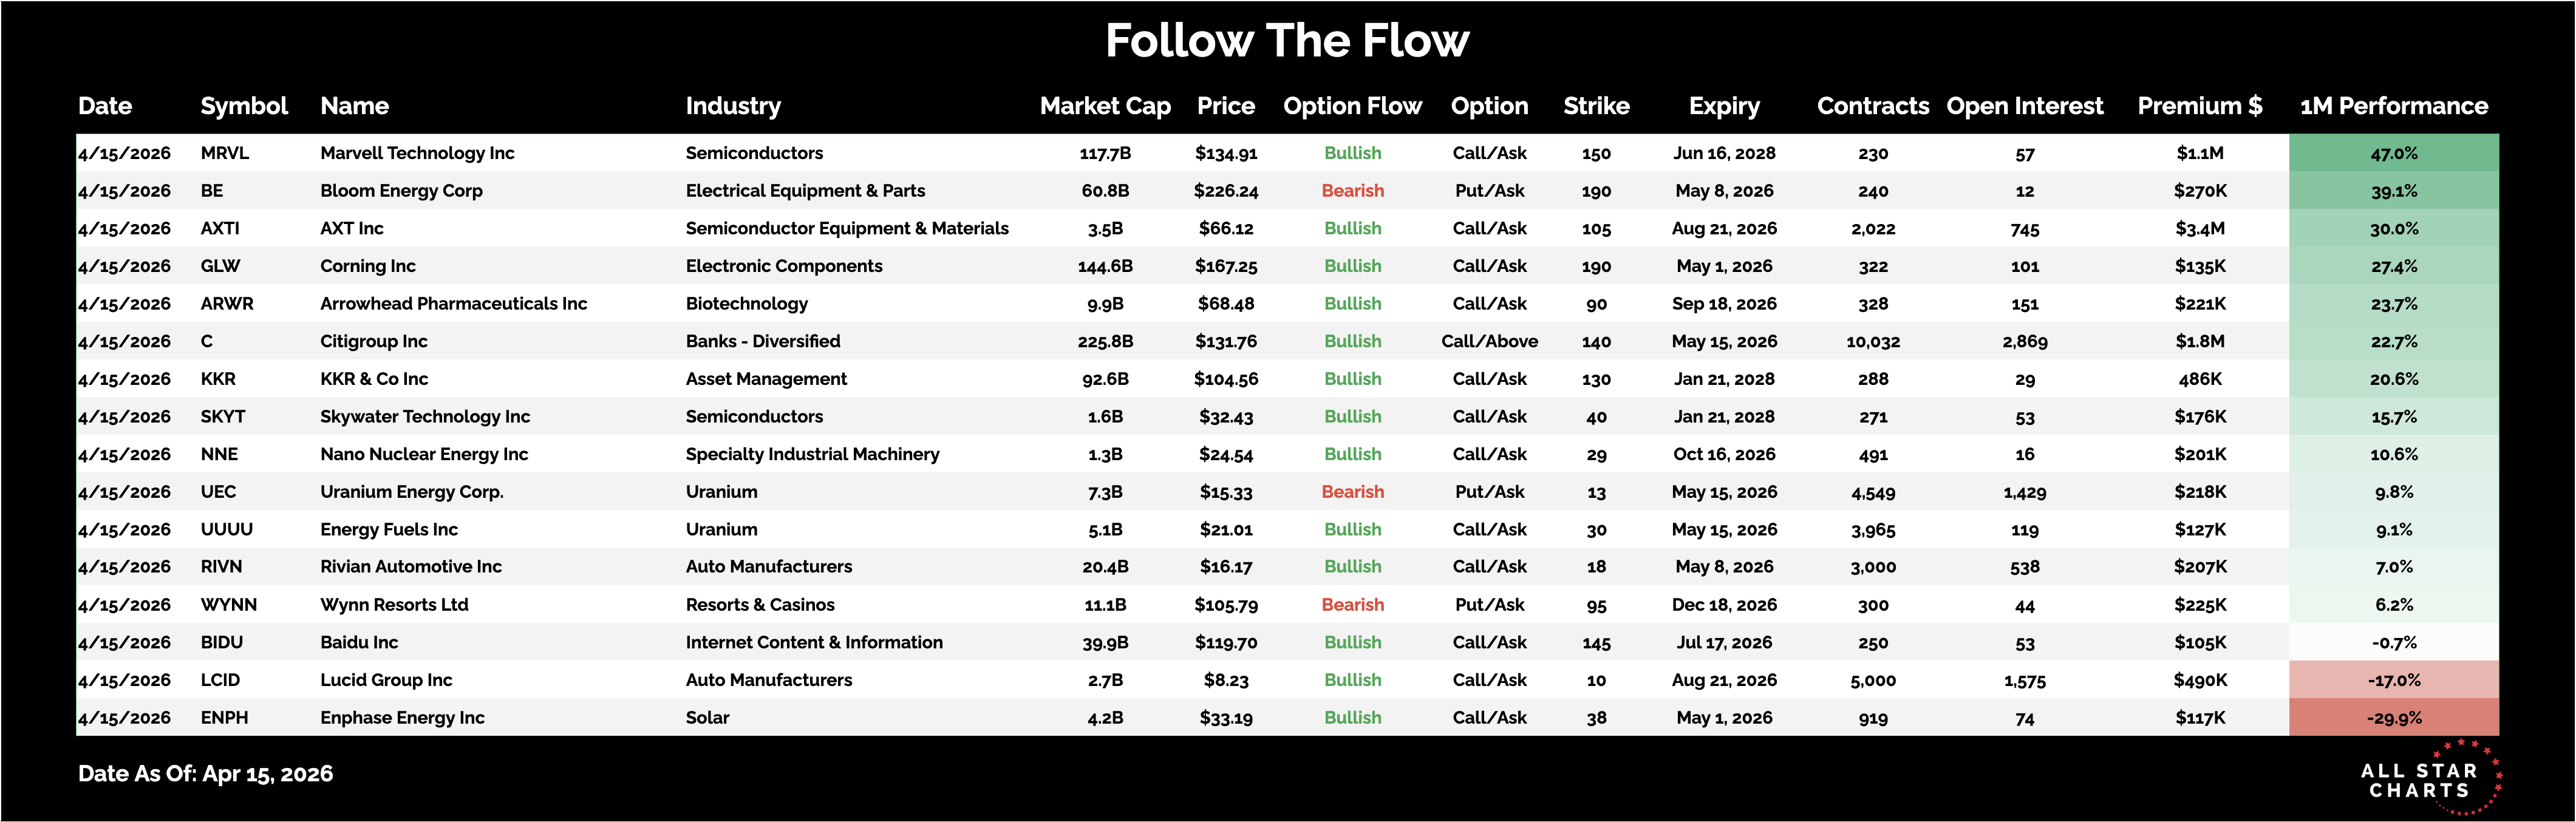Image resolution: width=2576 pixels, height=822 pixels.
Task: Click the All Star Charts logo
Action: [x=2428, y=780]
